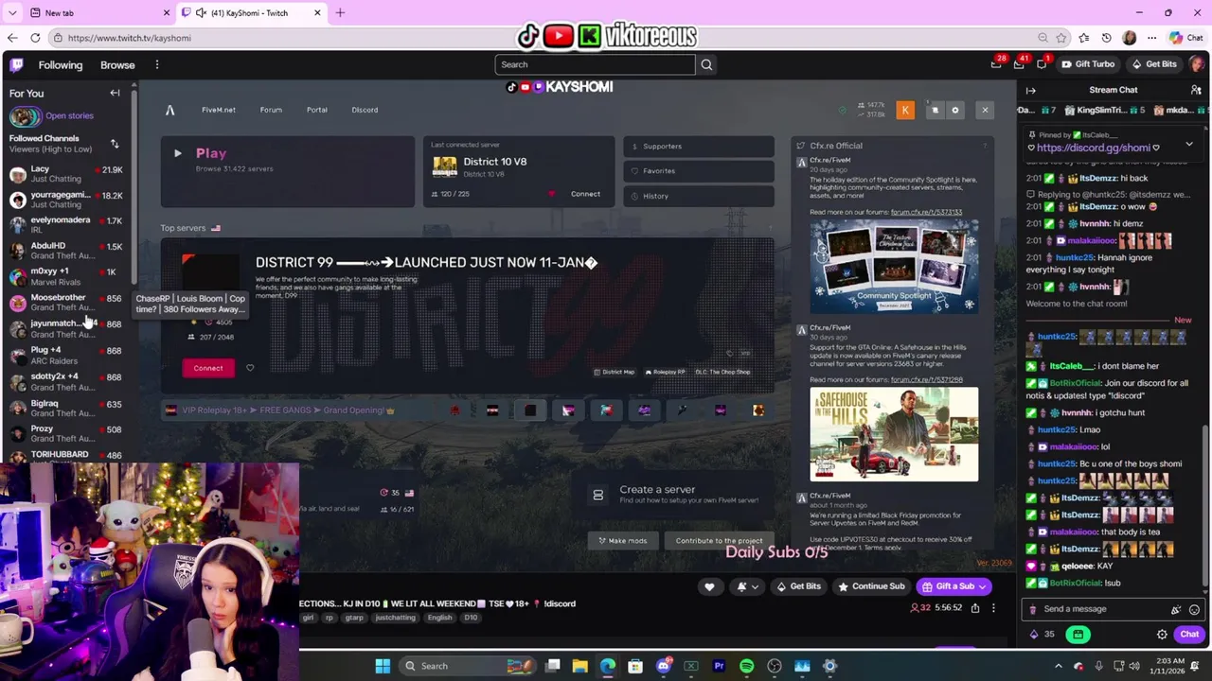Screen dimensions: 1212x681
Task: Open the Twitch home logo
Action: [16, 64]
